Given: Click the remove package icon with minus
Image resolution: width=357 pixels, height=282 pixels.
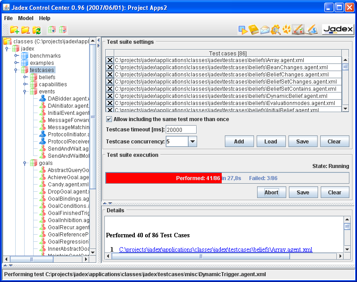Looking at the screenshot, I should click(x=63, y=30).
